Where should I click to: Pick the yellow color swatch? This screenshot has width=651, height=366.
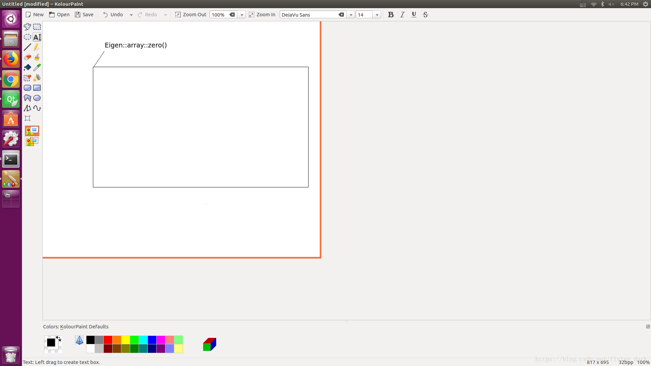coord(125,340)
